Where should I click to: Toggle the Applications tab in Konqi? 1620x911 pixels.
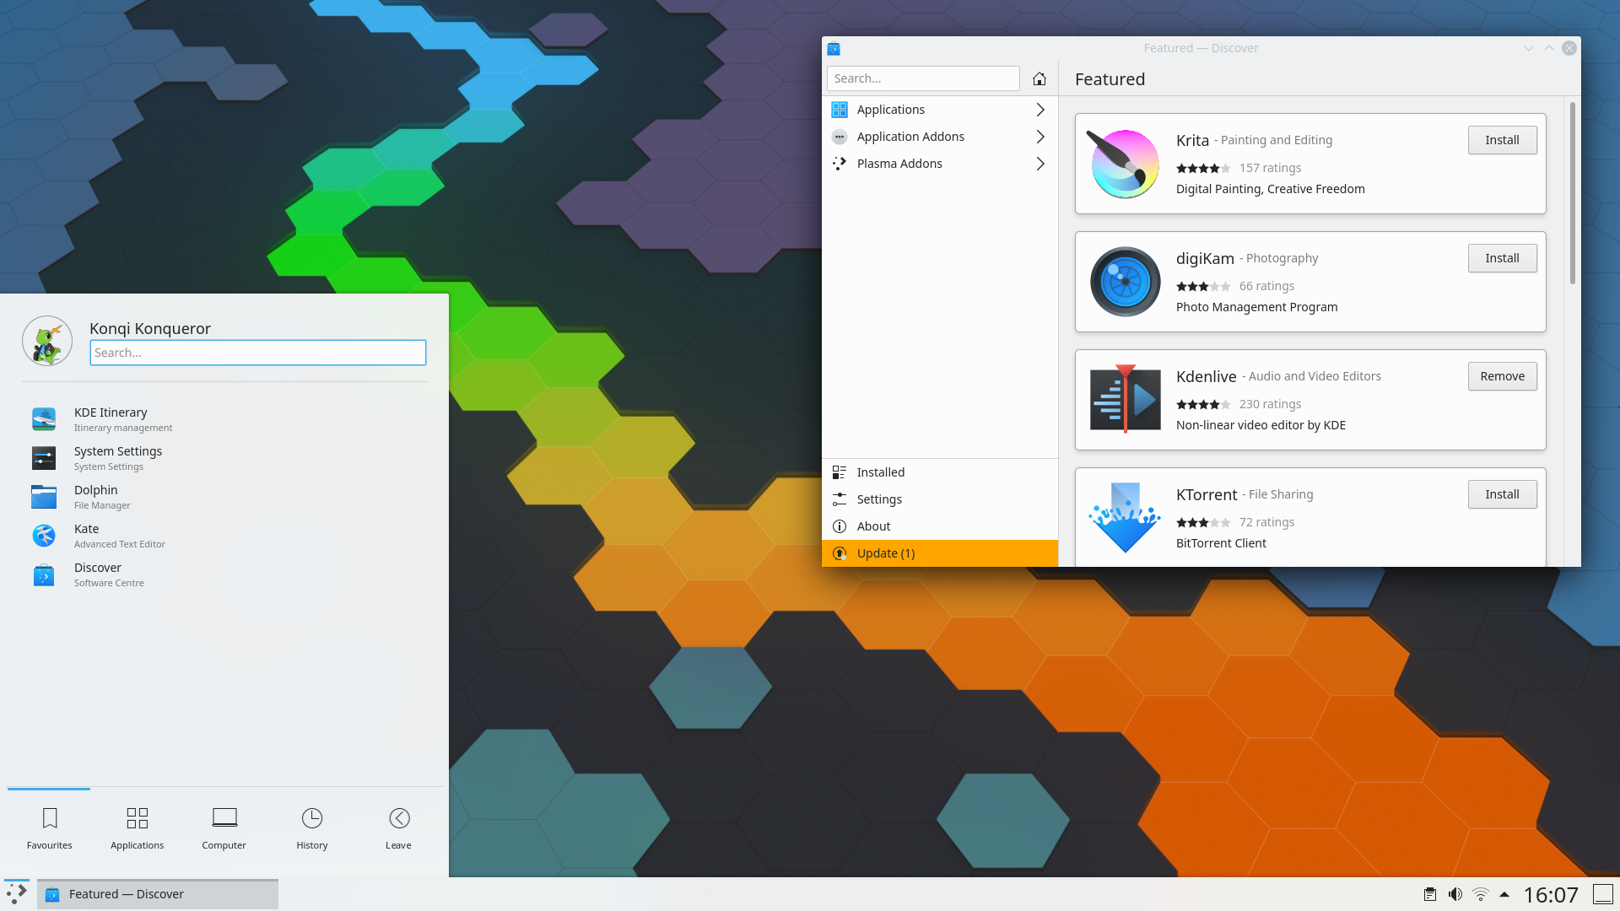click(136, 827)
